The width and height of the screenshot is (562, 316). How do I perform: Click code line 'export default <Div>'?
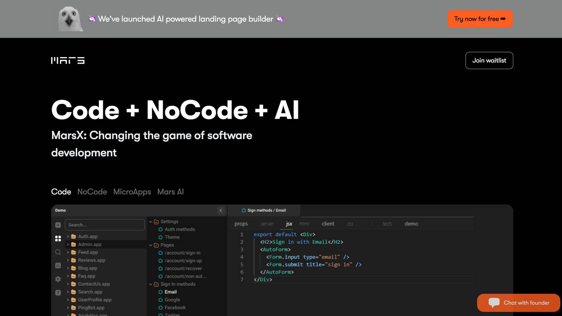(284, 235)
